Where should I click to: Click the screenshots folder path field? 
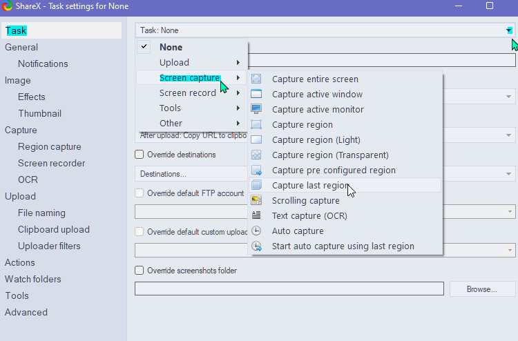(x=289, y=289)
